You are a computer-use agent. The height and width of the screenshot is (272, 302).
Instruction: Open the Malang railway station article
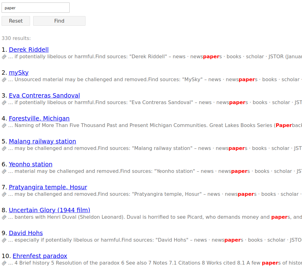(42, 141)
